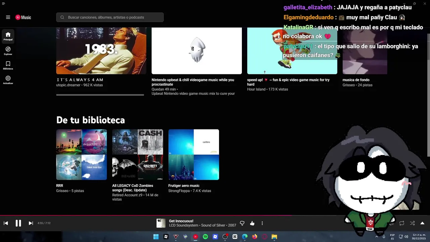The height and width of the screenshot is (242, 430).
Task: Open Firefox from the taskbar
Action: point(255,237)
